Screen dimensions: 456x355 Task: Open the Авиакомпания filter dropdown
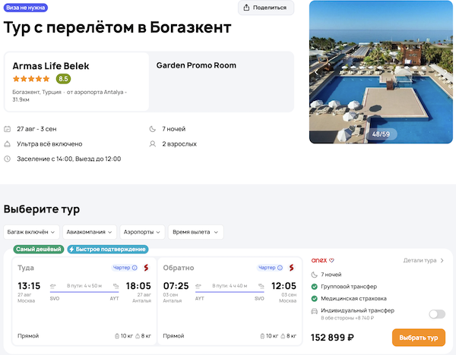pos(90,231)
